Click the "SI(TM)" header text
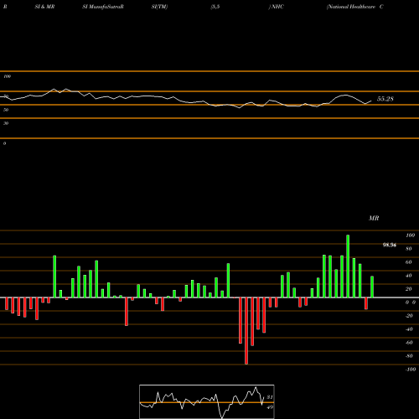Screen dimensions: 419x419 coord(159,7)
